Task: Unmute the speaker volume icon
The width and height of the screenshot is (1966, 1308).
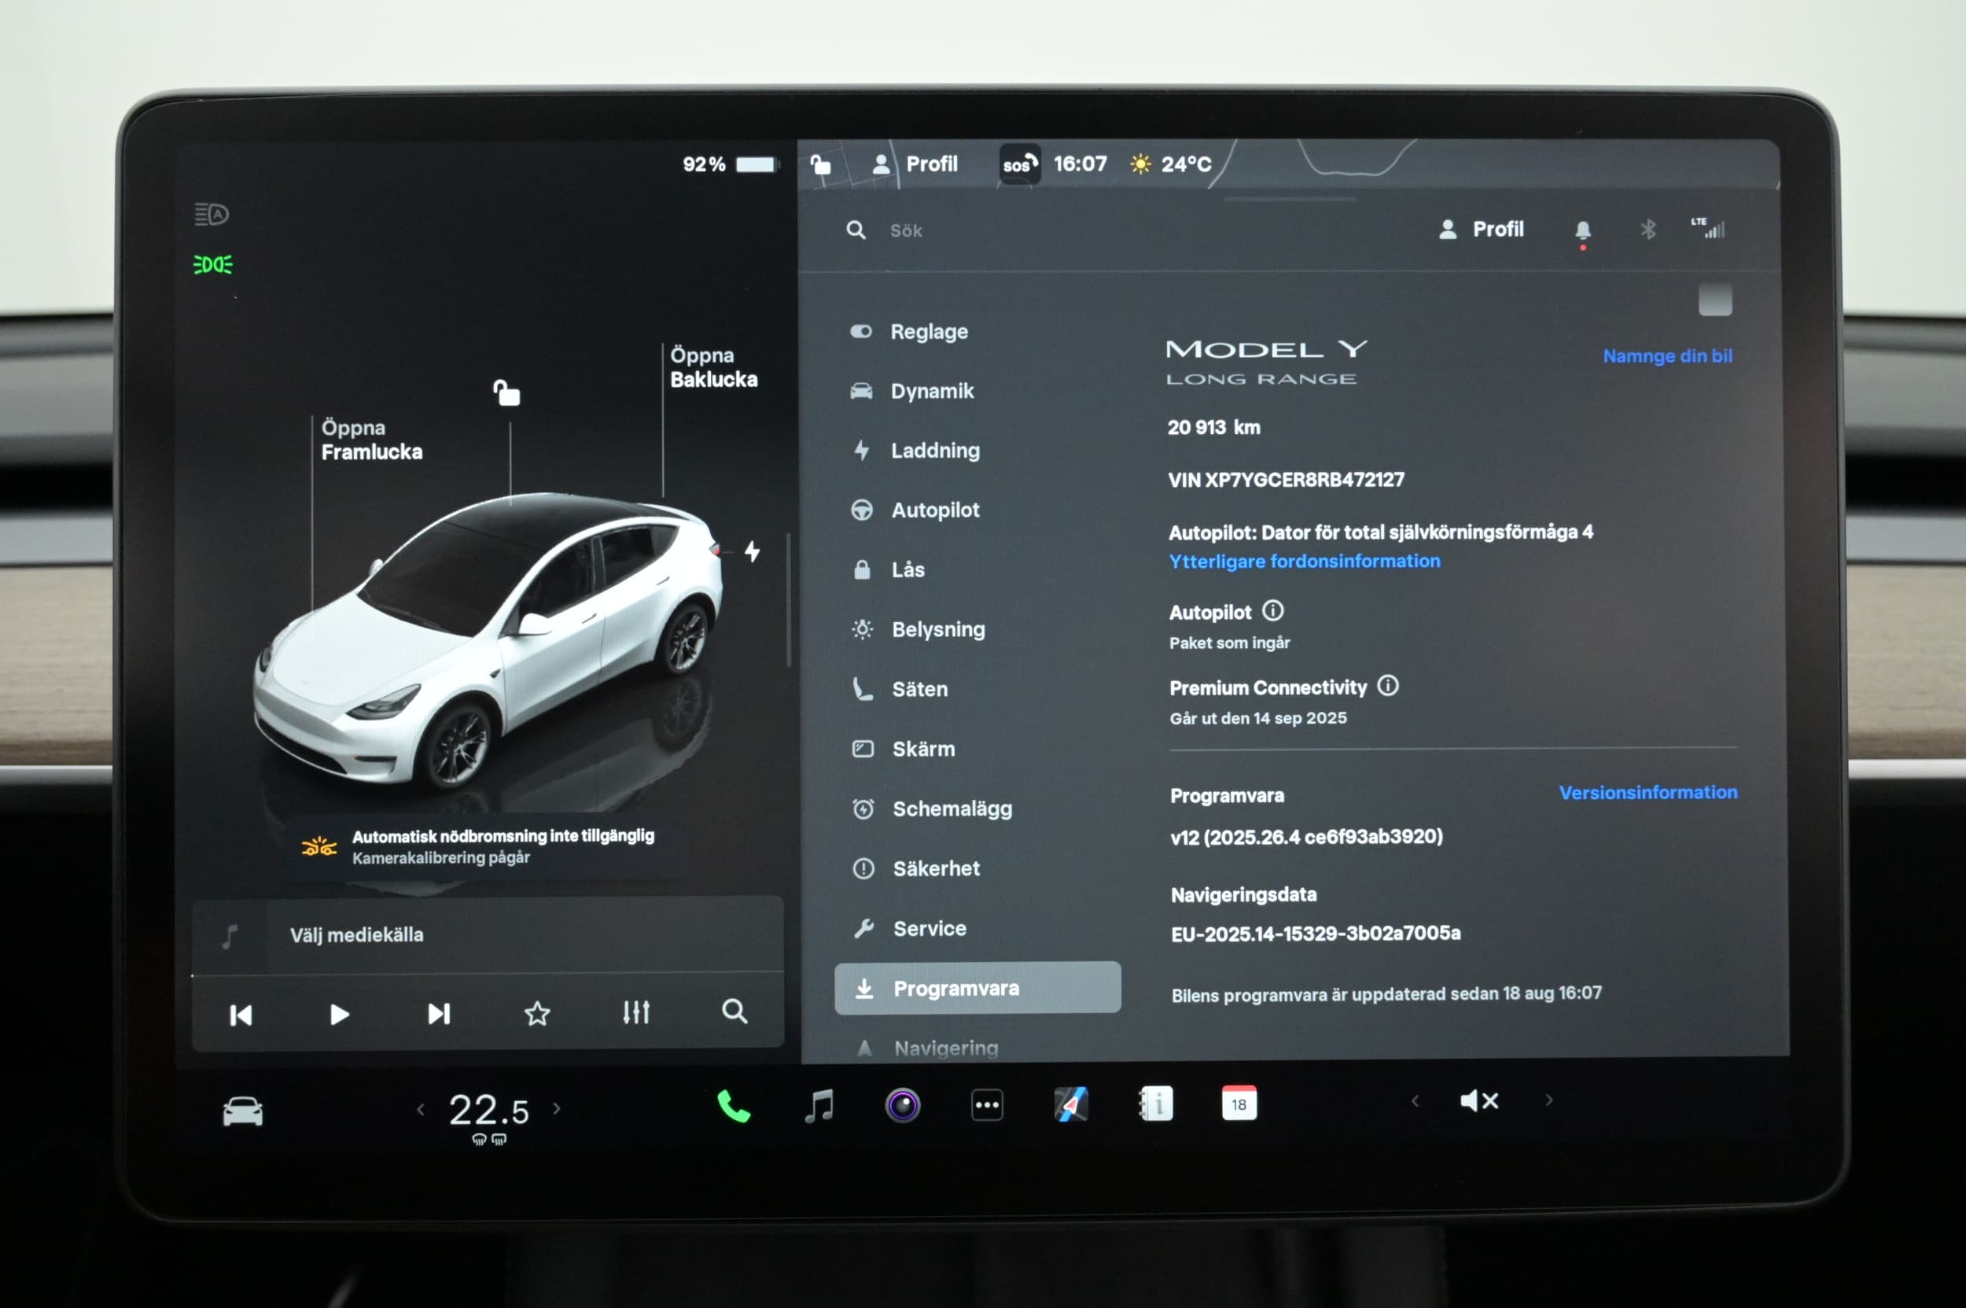Action: [1479, 1101]
